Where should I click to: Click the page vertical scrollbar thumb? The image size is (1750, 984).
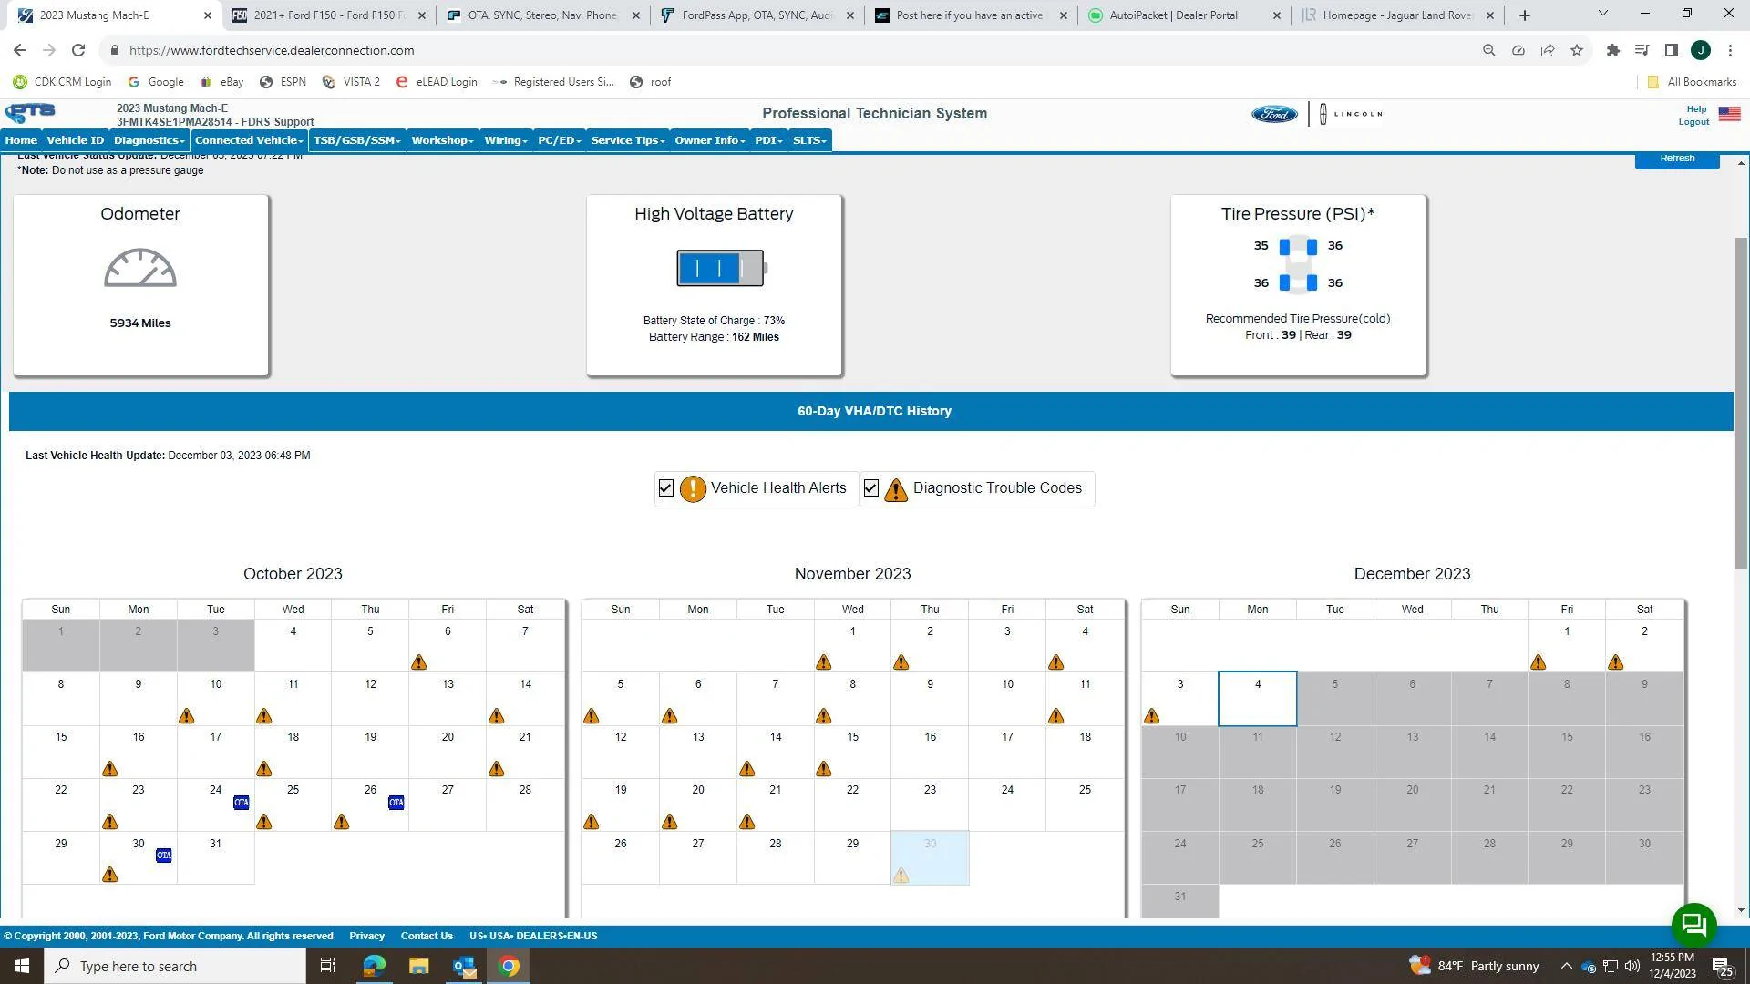click(x=1741, y=402)
